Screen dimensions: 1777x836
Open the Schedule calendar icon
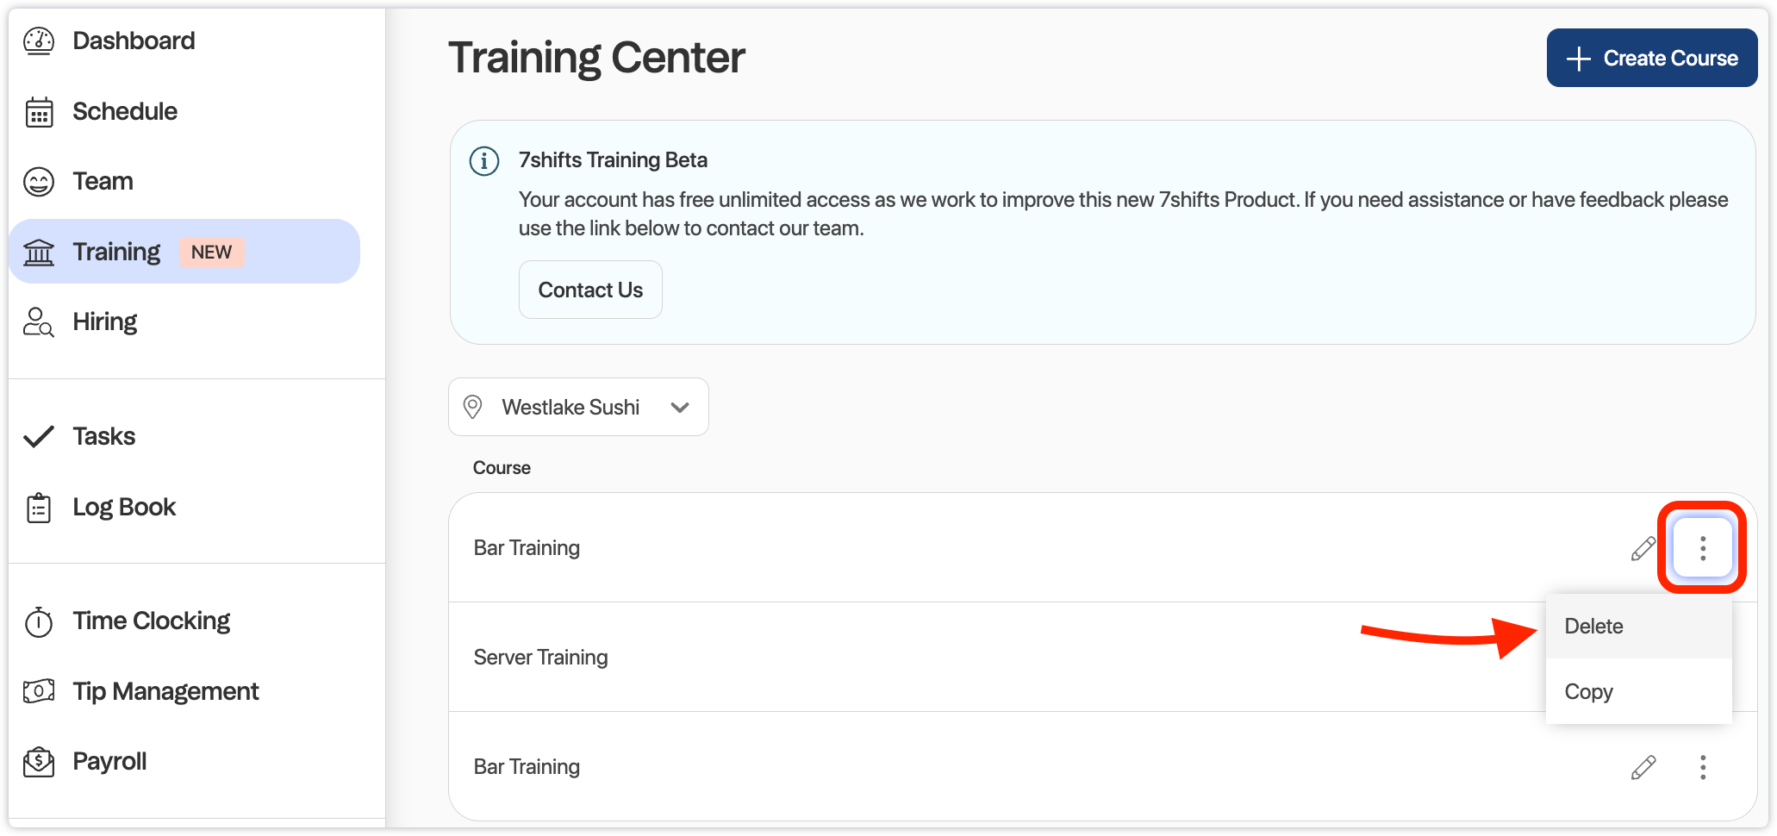(x=39, y=112)
